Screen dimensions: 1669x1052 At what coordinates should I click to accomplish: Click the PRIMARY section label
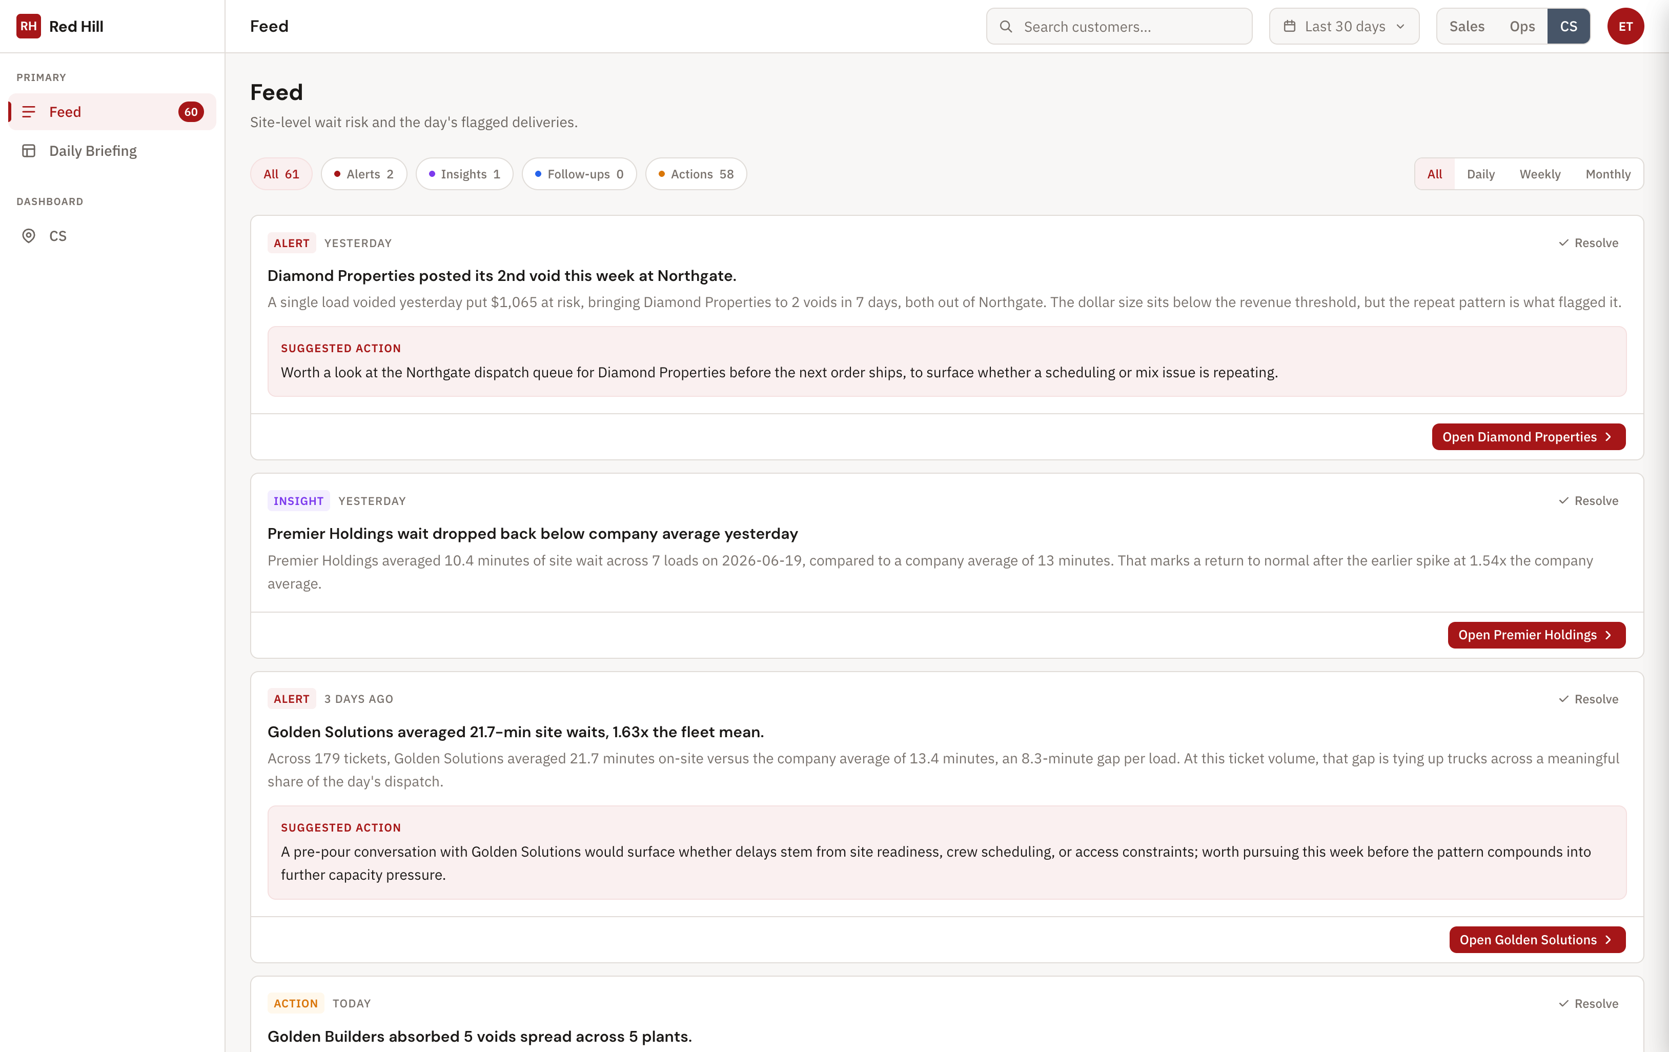(x=41, y=77)
